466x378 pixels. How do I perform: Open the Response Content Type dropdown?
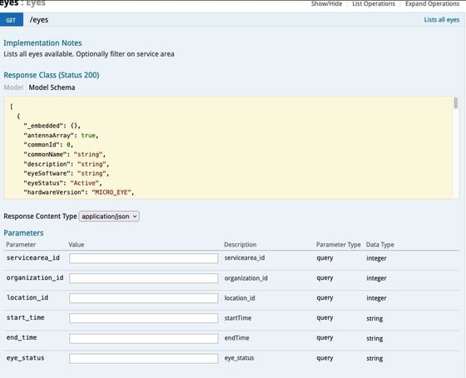[x=109, y=216]
